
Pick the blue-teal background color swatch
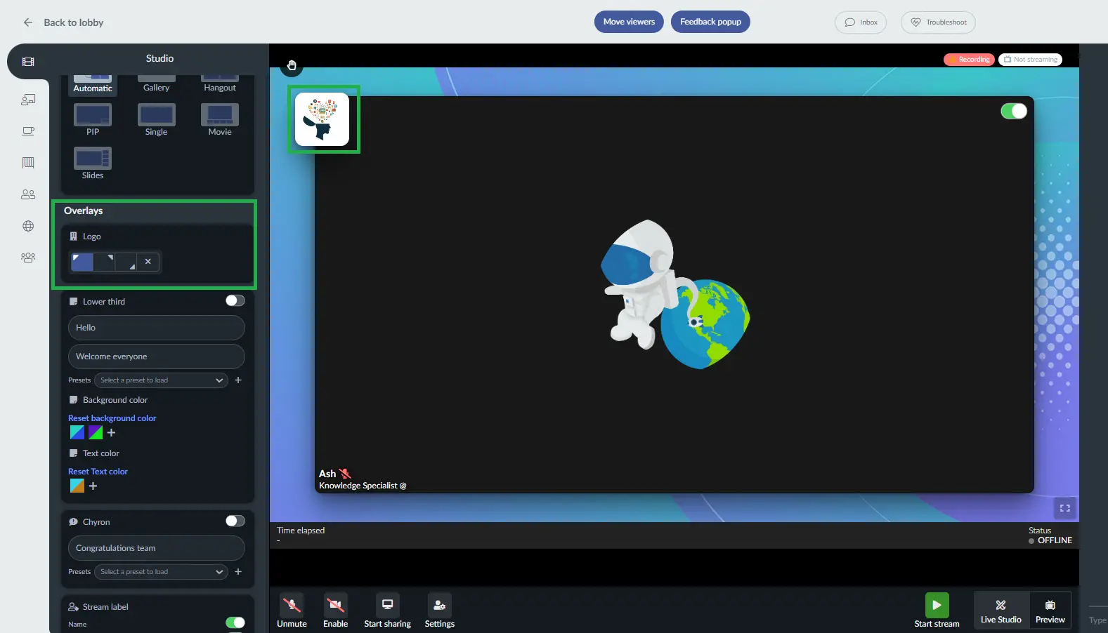point(77,432)
